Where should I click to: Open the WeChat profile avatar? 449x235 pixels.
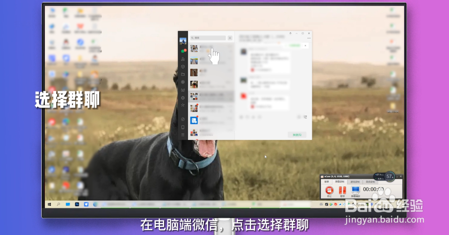[183, 41]
